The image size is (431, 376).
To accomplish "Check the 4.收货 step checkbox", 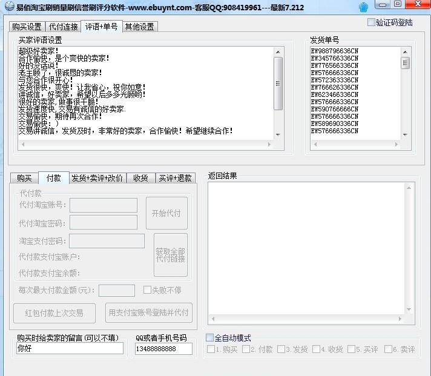I will coord(317,349).
